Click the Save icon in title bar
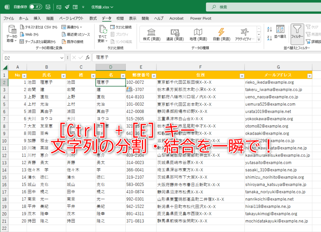 (x=48, y=7)
